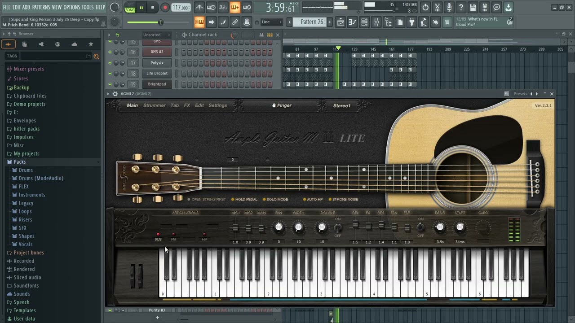The image size is (575, 323).
Task: Open the Channel rack view icon
Action: pos(364,22)
